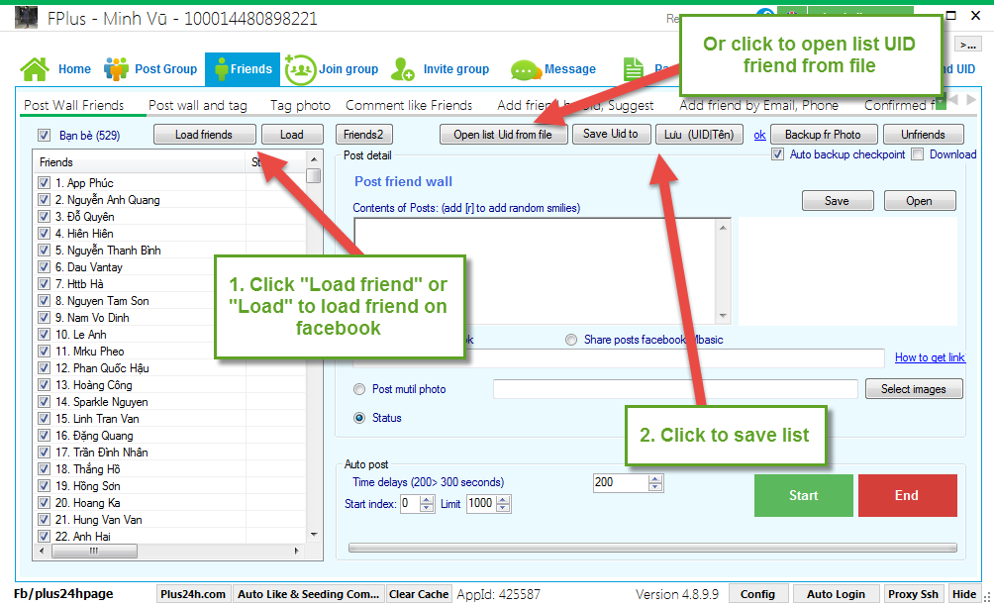
Task: Toggle the 'Bạn bè (529)' select-all checkbox
Action: coord(44,135)
